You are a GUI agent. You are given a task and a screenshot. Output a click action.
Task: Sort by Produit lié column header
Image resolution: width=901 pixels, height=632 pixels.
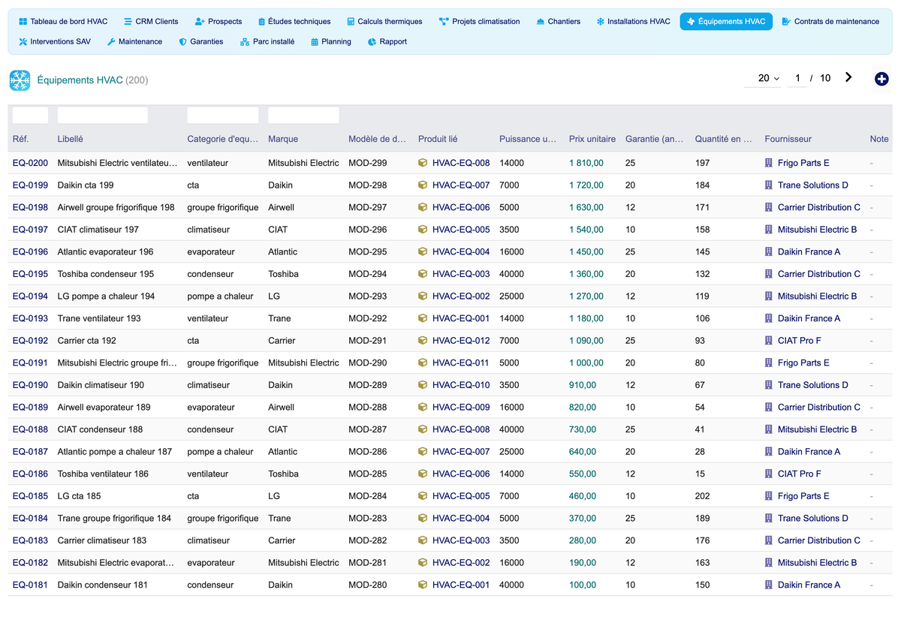click(x=438, y=139)
